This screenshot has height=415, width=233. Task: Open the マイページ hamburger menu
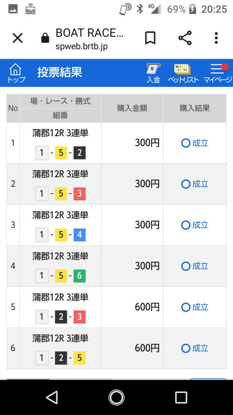pyautogui.click(x=217, y=73)
